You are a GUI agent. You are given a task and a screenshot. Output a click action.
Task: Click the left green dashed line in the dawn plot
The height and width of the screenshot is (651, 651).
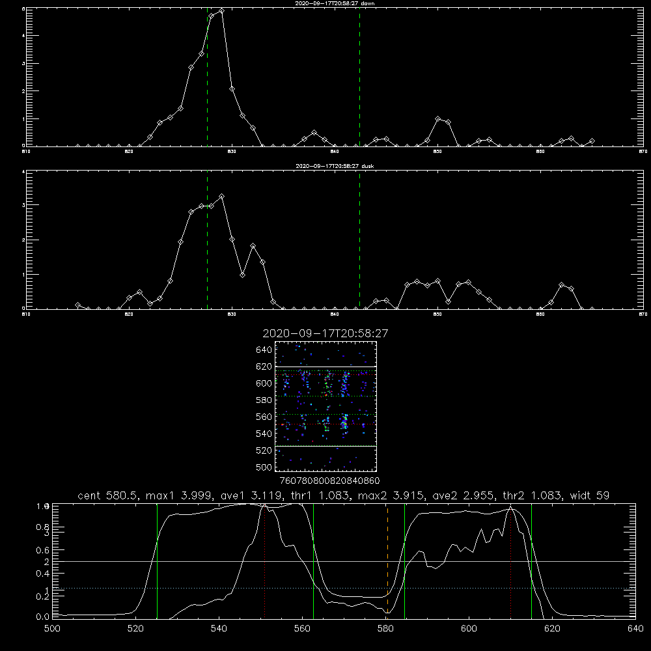[207, 77]
